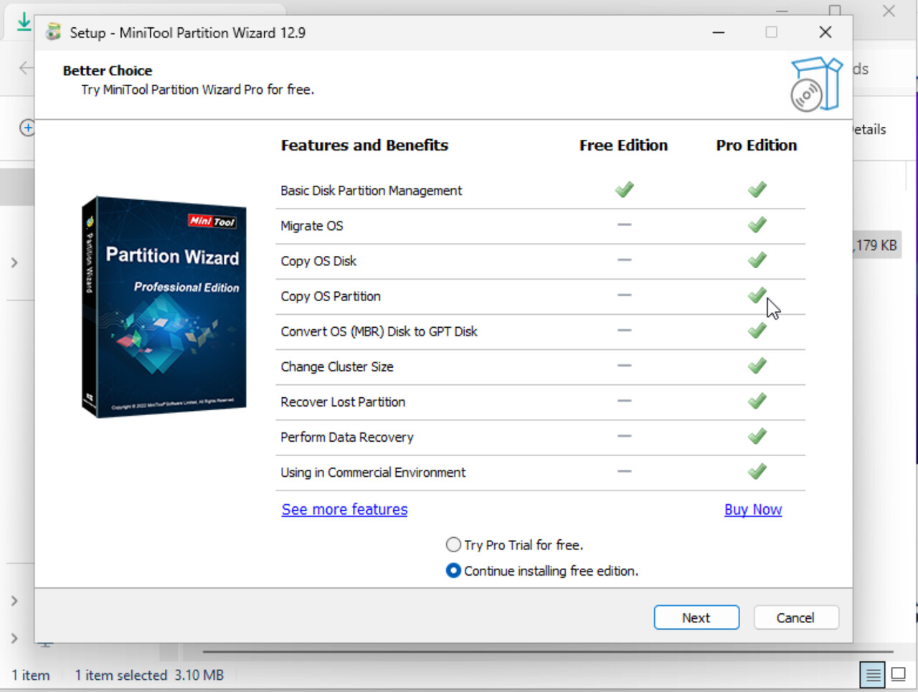Select Continue installing free edition option
This screenshot has height=692, width=918.
point(453,571)
